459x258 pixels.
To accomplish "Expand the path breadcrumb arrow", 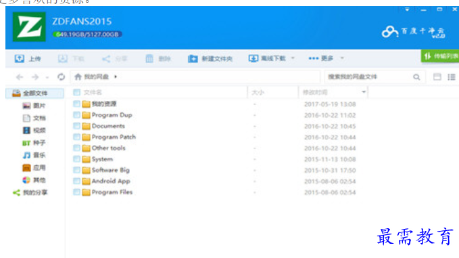I will (116, 77).
